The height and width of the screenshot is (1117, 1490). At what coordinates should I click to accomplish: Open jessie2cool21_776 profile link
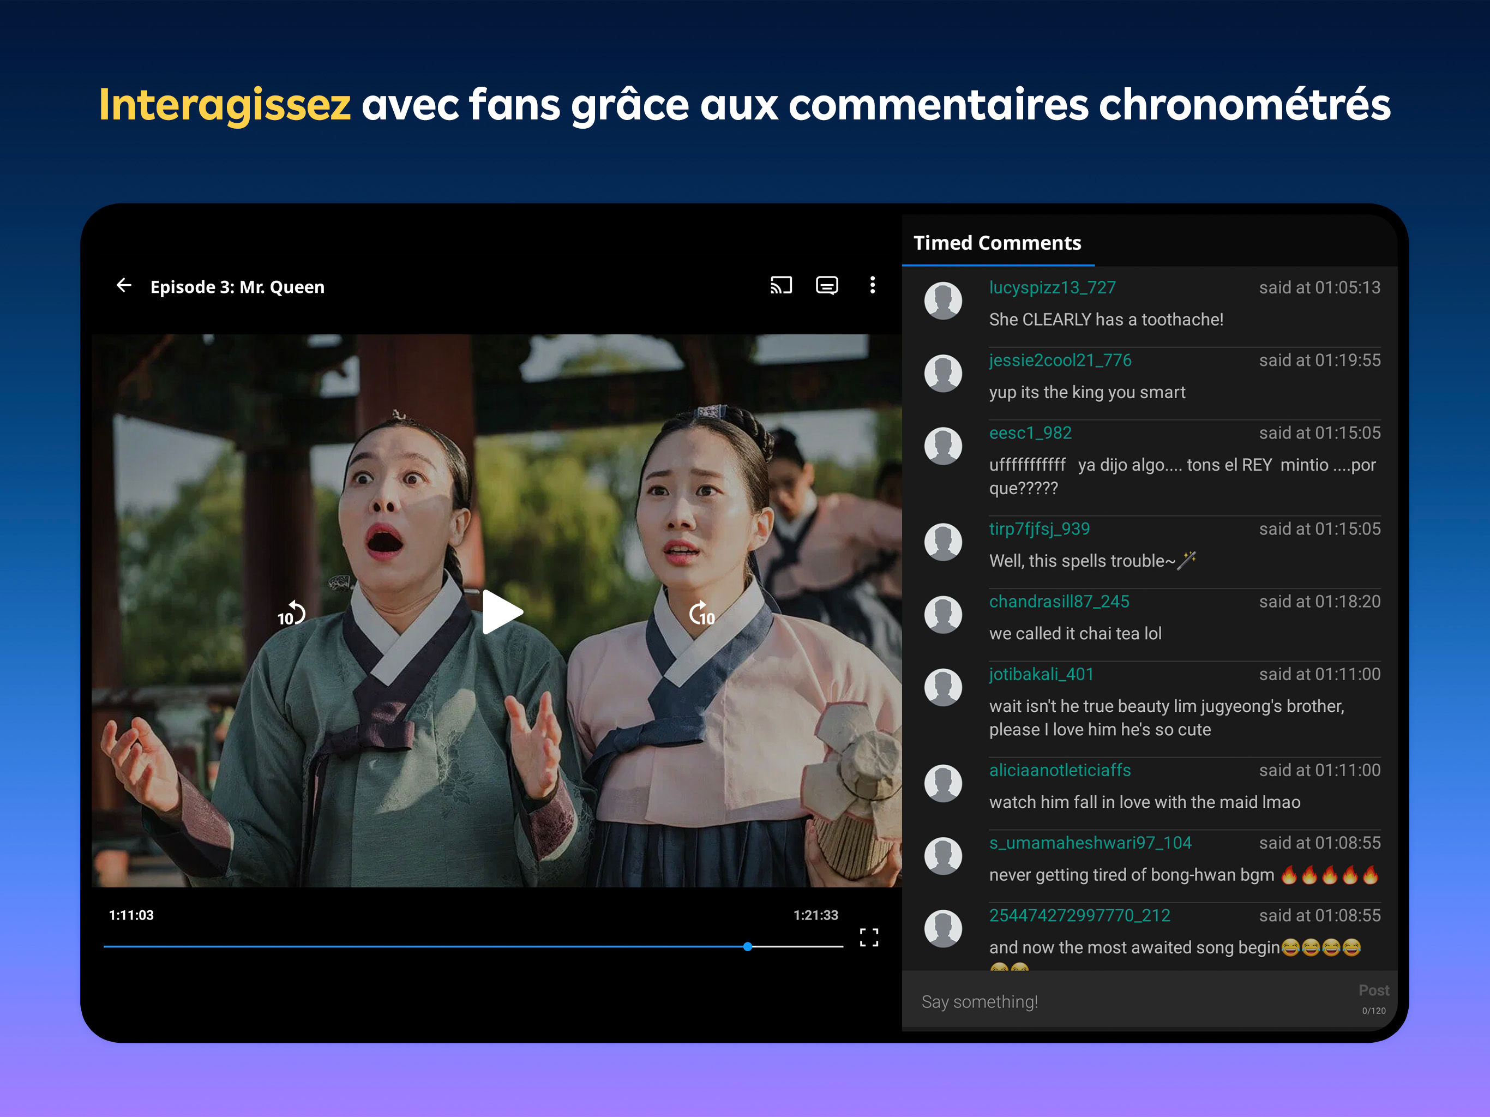pyautogui.click(x=1060, y=361)
